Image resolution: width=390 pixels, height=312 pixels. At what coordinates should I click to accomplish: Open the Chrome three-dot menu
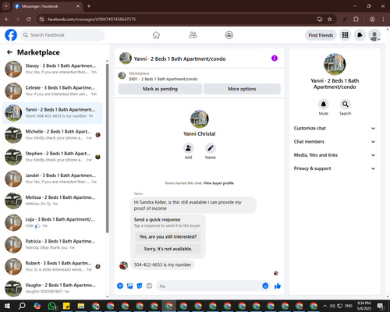point(383,19)
